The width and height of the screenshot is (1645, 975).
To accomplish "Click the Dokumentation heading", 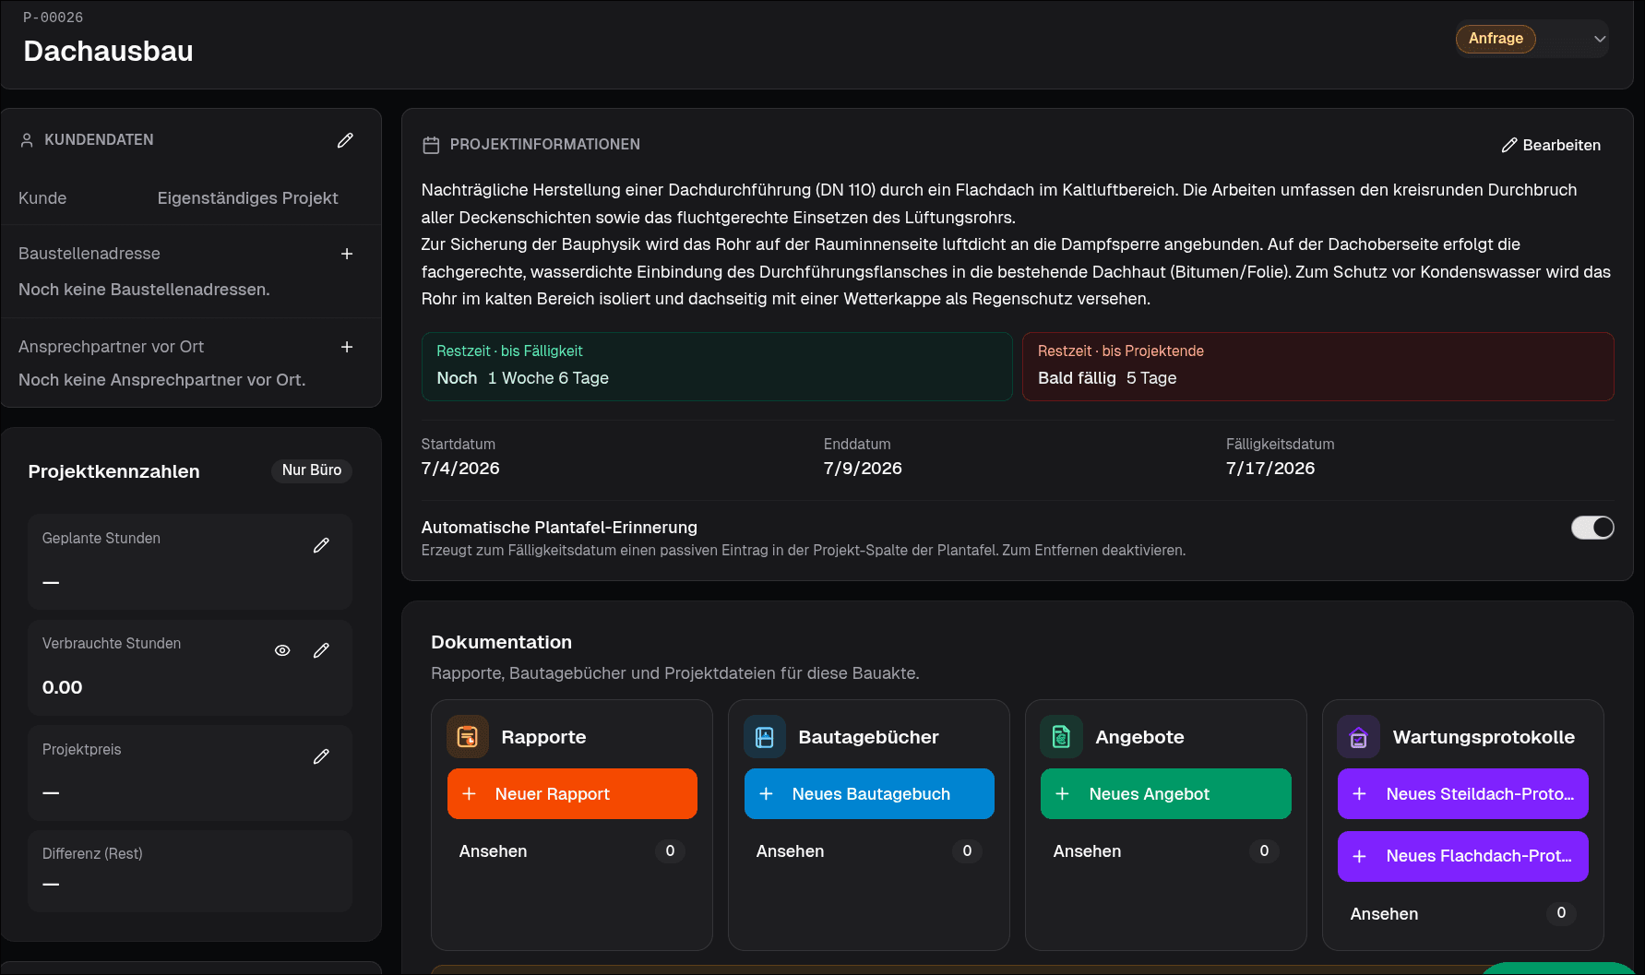I will [x=501, y=642].
